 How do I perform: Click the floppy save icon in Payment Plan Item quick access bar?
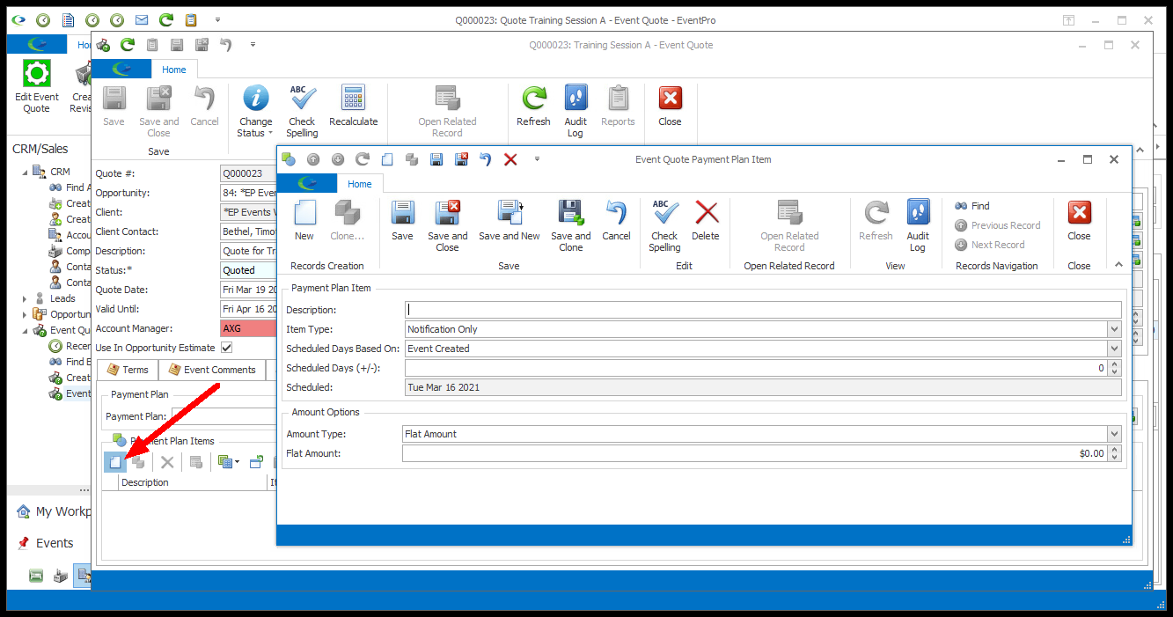click(x=436, y=159)
